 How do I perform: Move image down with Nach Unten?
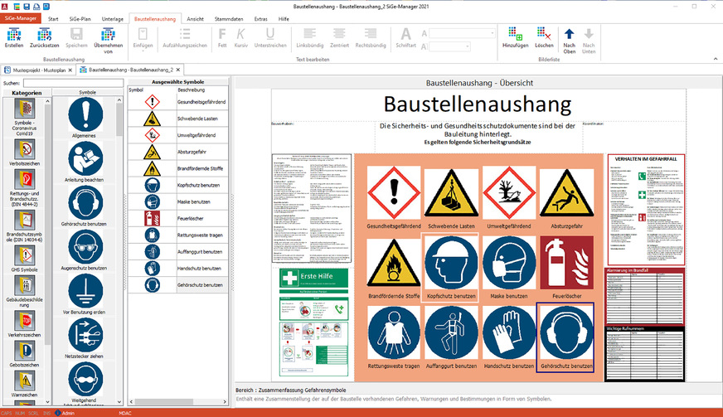coord(589,41)
